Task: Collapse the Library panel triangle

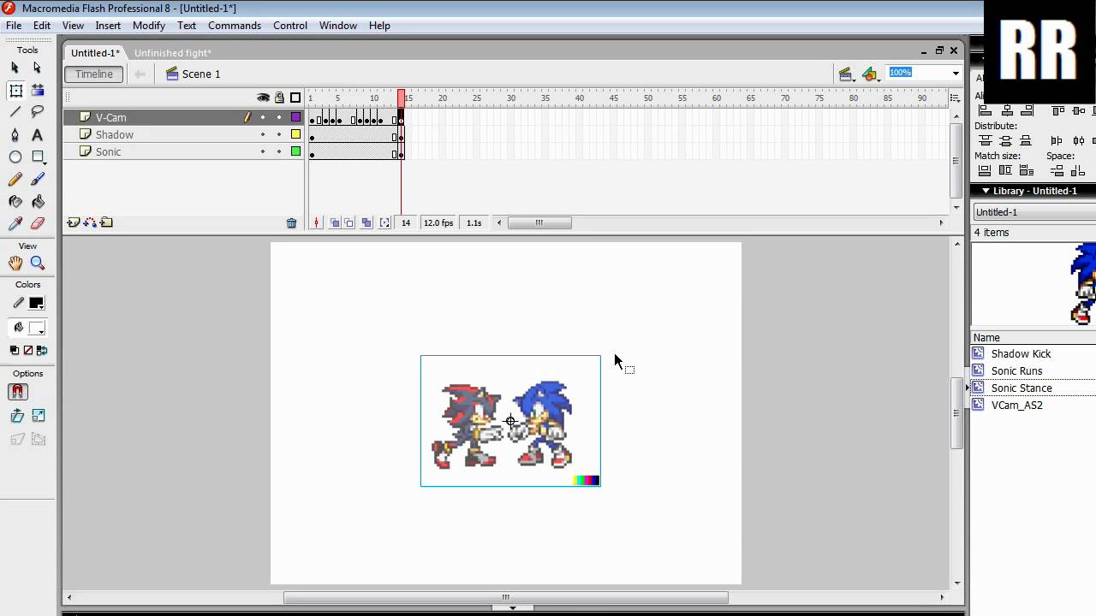Action: (986, 191)
